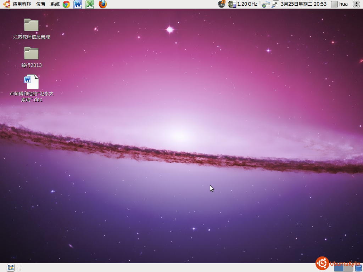363x272 pixels.
Task: Open the date and time calendar dropdown
Action: pyautogui.click(x=303, y=4)
